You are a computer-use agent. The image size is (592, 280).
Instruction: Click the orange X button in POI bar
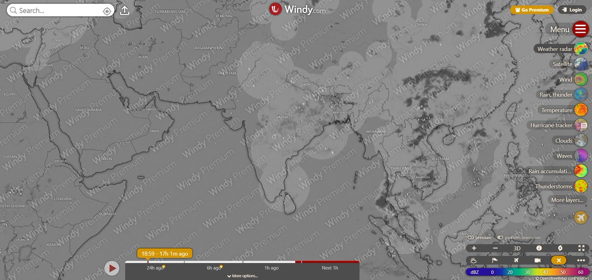(559, 260)
